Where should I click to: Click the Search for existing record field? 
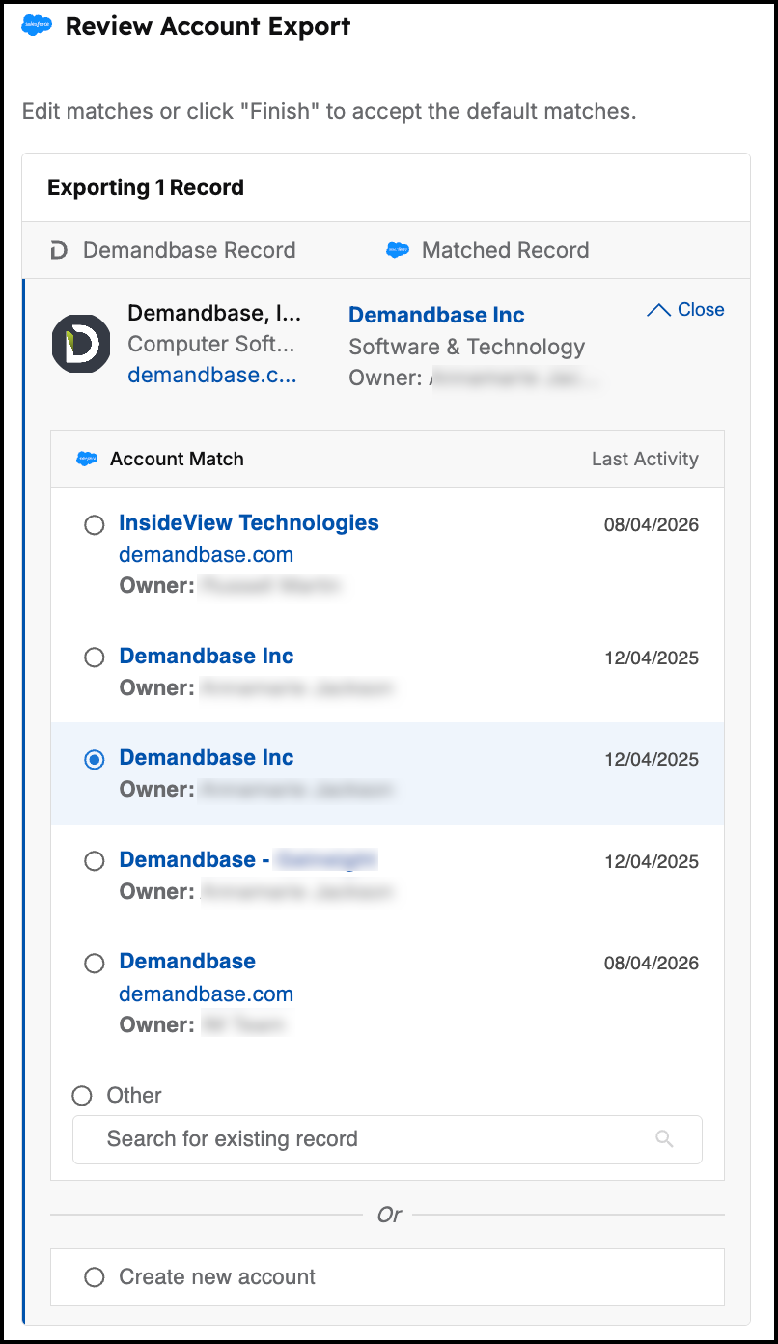pos(387,1139)
